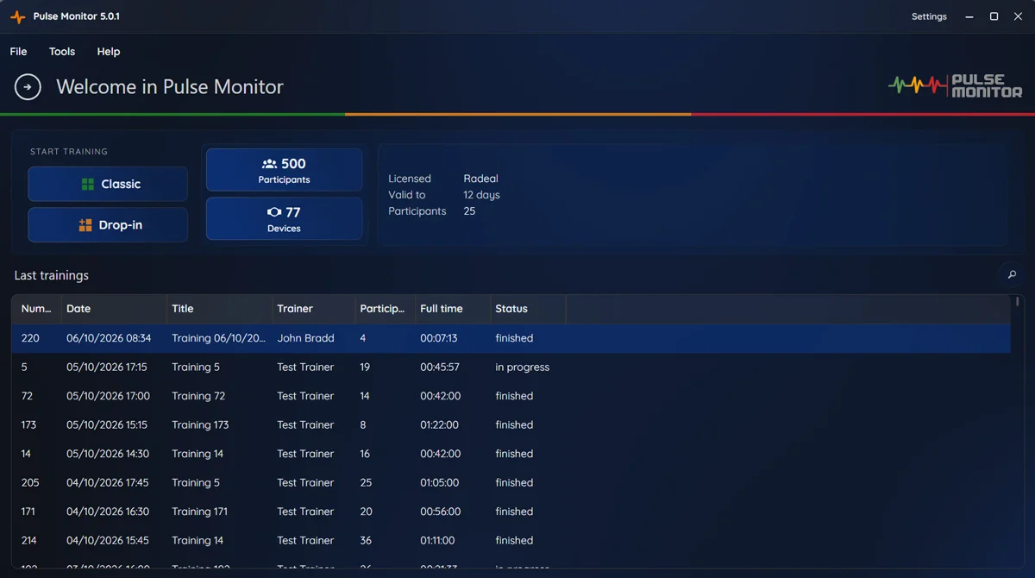The height and width of the screenshot is (578, 1035).
Task: Click the round arrow icon beside Welcome
Action: coord(28,87)
